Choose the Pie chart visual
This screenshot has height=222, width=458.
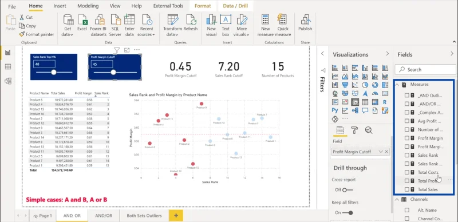pos(365,85)
